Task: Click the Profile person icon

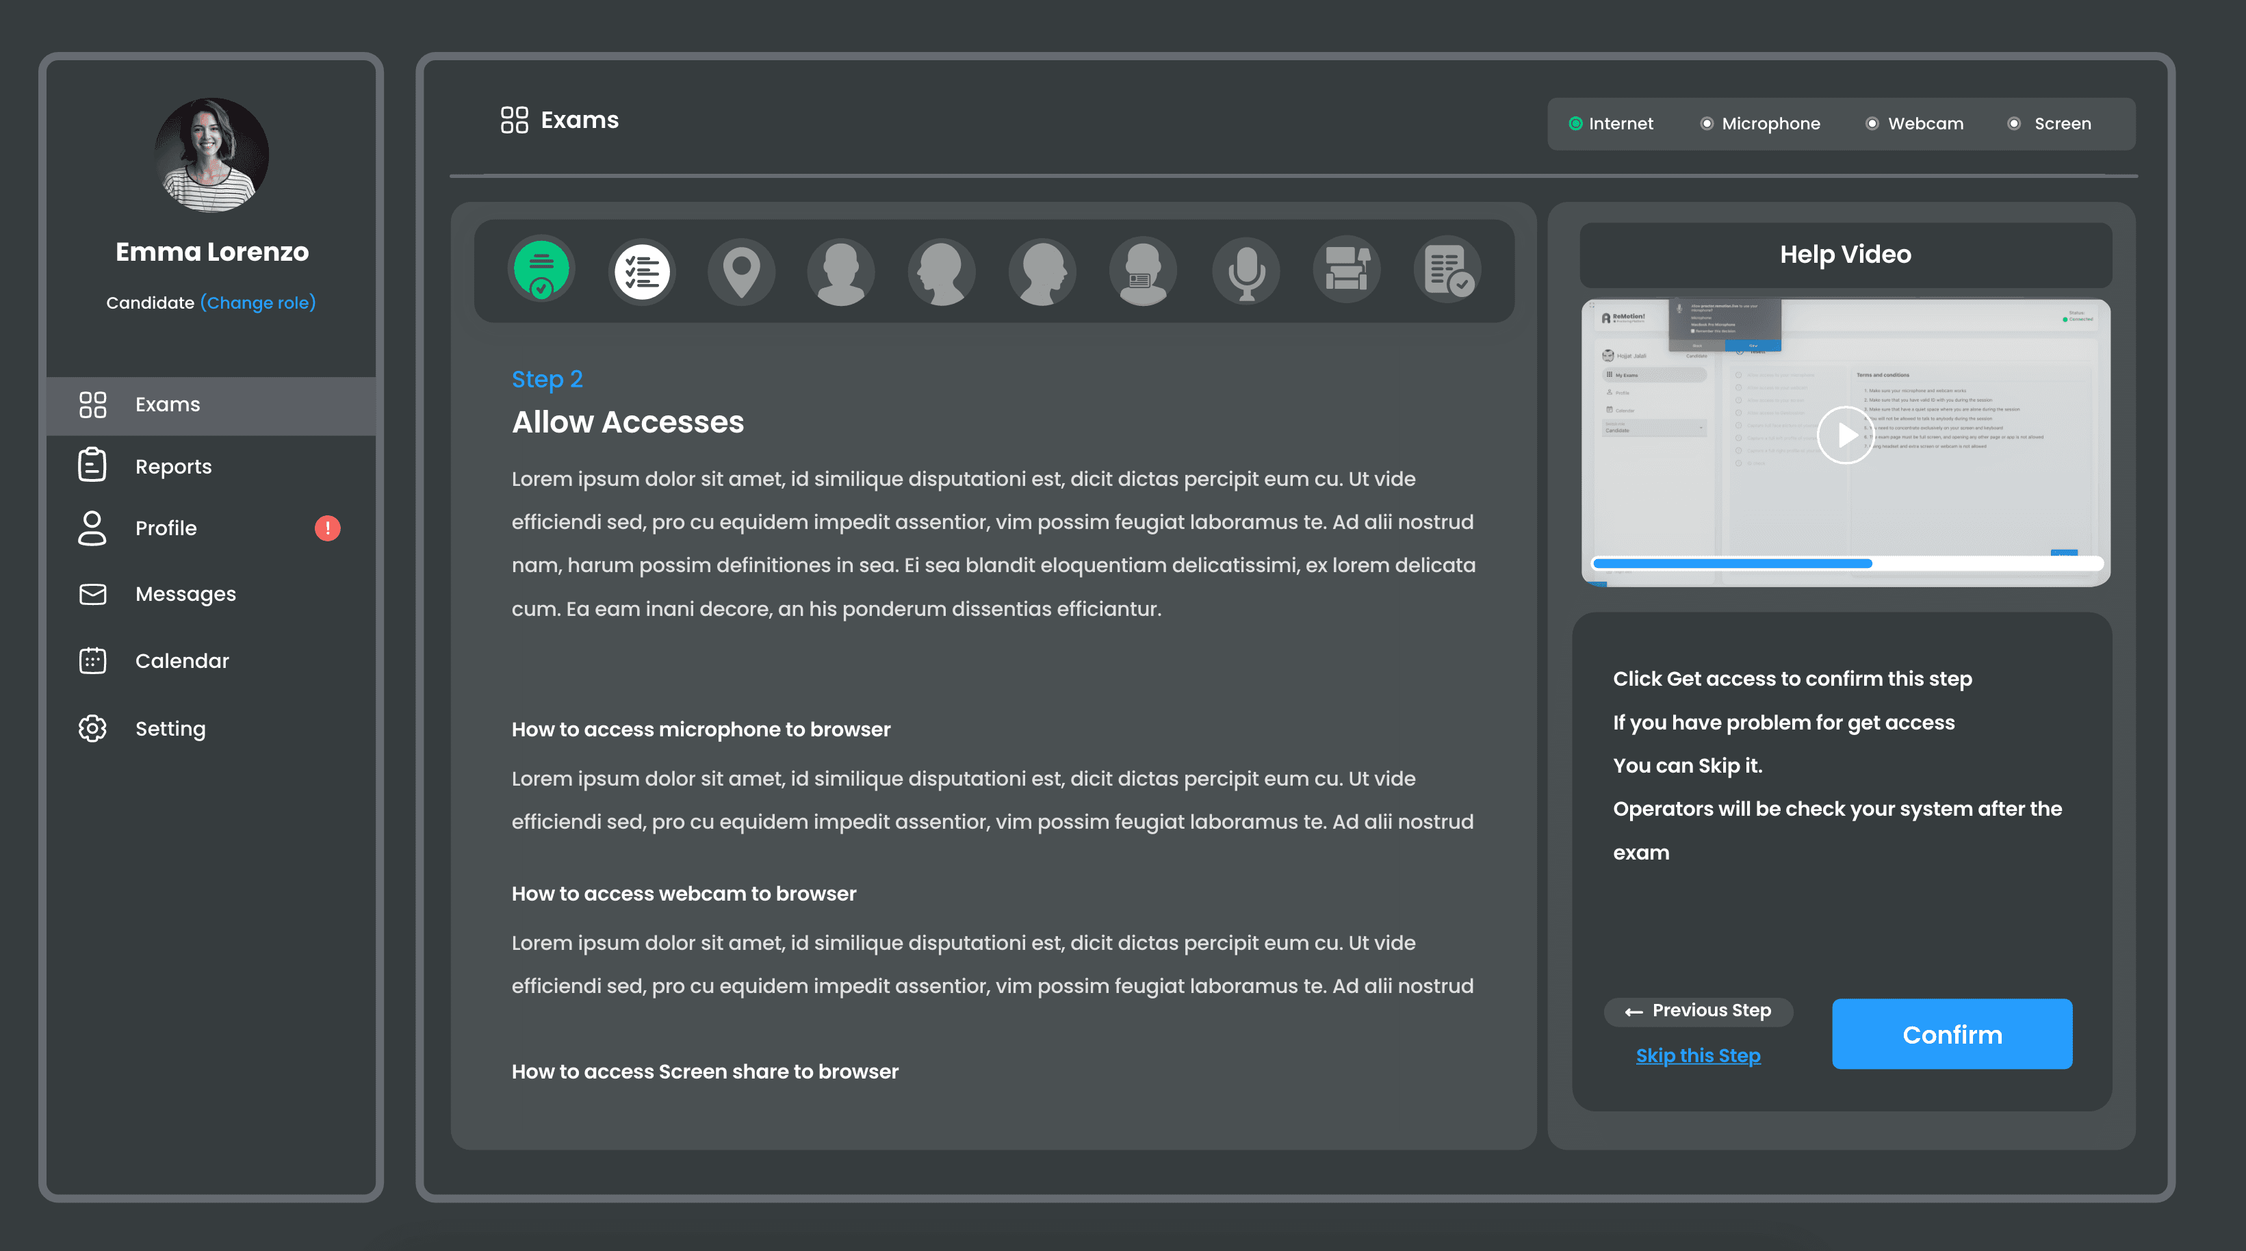Action: [92, 528]
